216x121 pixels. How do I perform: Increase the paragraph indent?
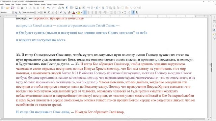point(111,12)
